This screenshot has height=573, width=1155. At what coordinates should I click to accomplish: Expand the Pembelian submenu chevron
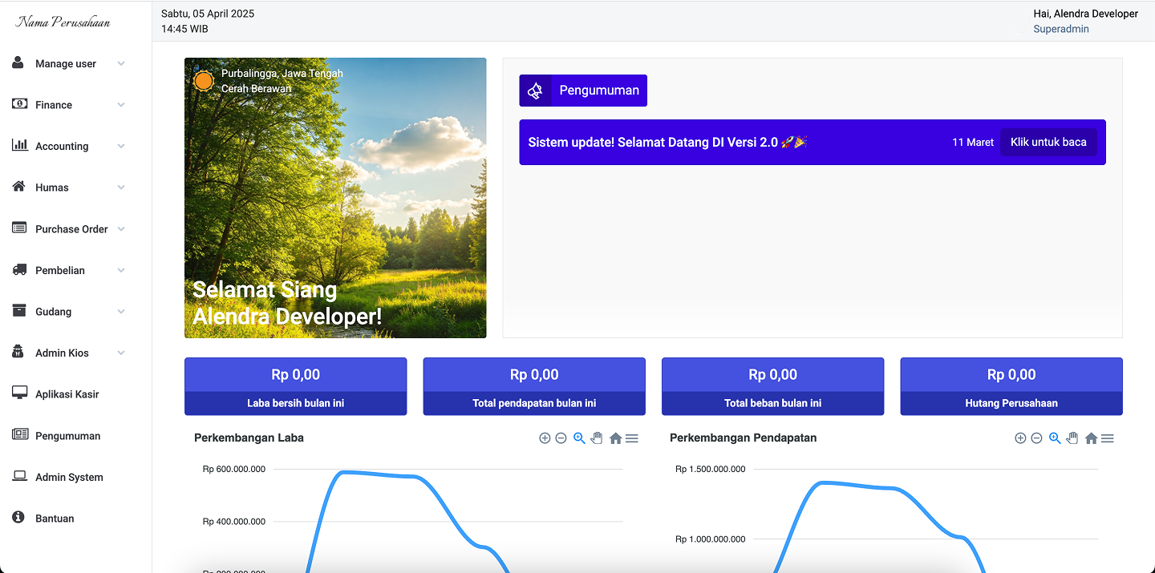(x=121, y=270)
